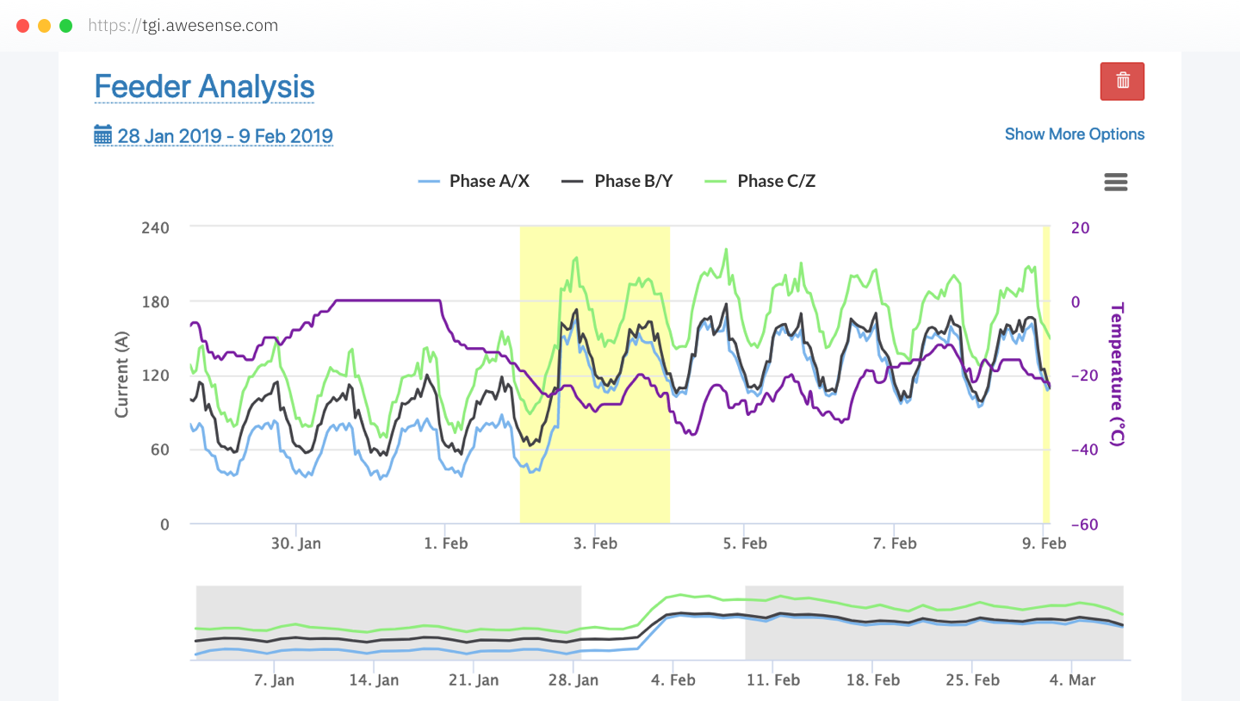The image size is (1240, 701).
Task: Click the yellow minimize traffic light circle
Action: click(x=43, y=25)
